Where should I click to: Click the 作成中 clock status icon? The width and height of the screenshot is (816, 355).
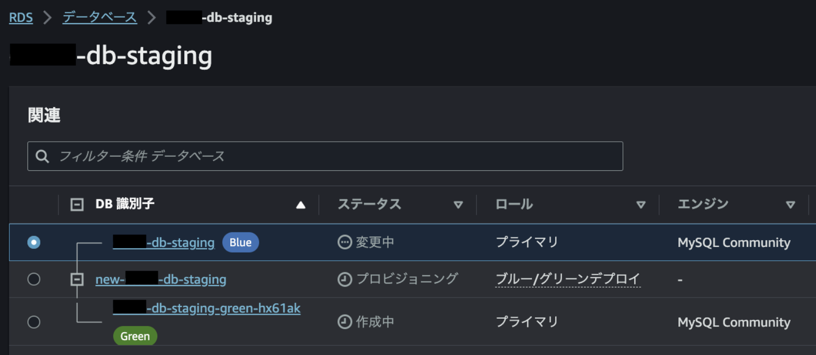tap(345, 322)
